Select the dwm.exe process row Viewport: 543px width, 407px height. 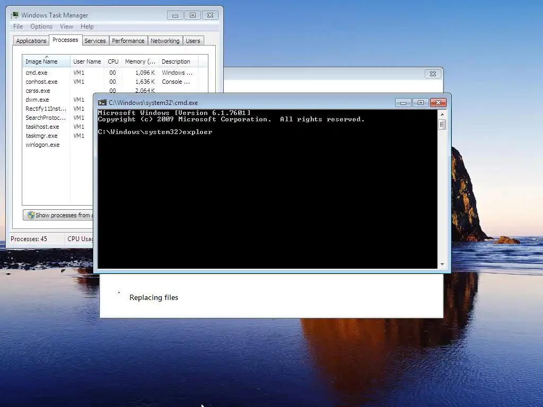click(58, 100)
